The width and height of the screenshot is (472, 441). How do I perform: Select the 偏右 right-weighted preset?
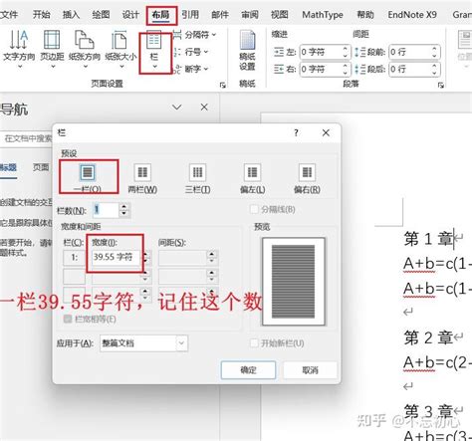(x=307, y=178)
